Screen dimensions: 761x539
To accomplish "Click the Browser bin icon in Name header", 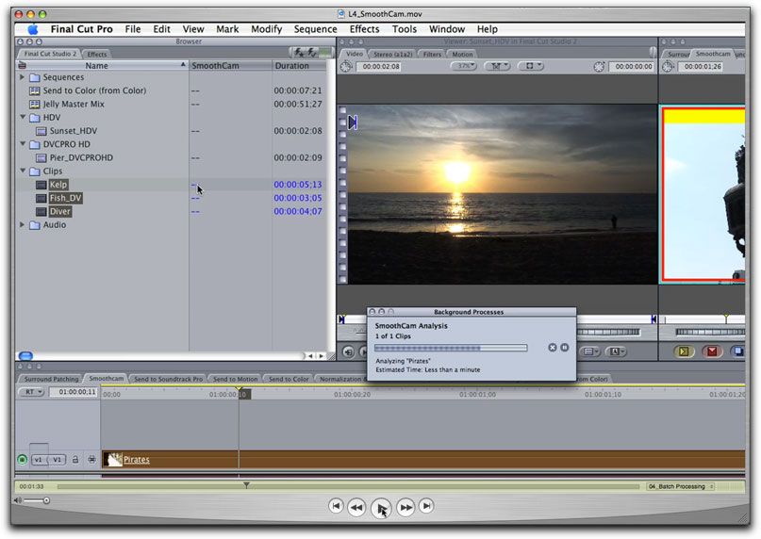I will pos(23,66).
